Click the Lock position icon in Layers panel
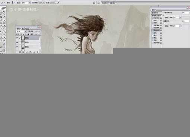Image resolution: width=190 pixels, height=137 pixels. (x=26, y=34)
